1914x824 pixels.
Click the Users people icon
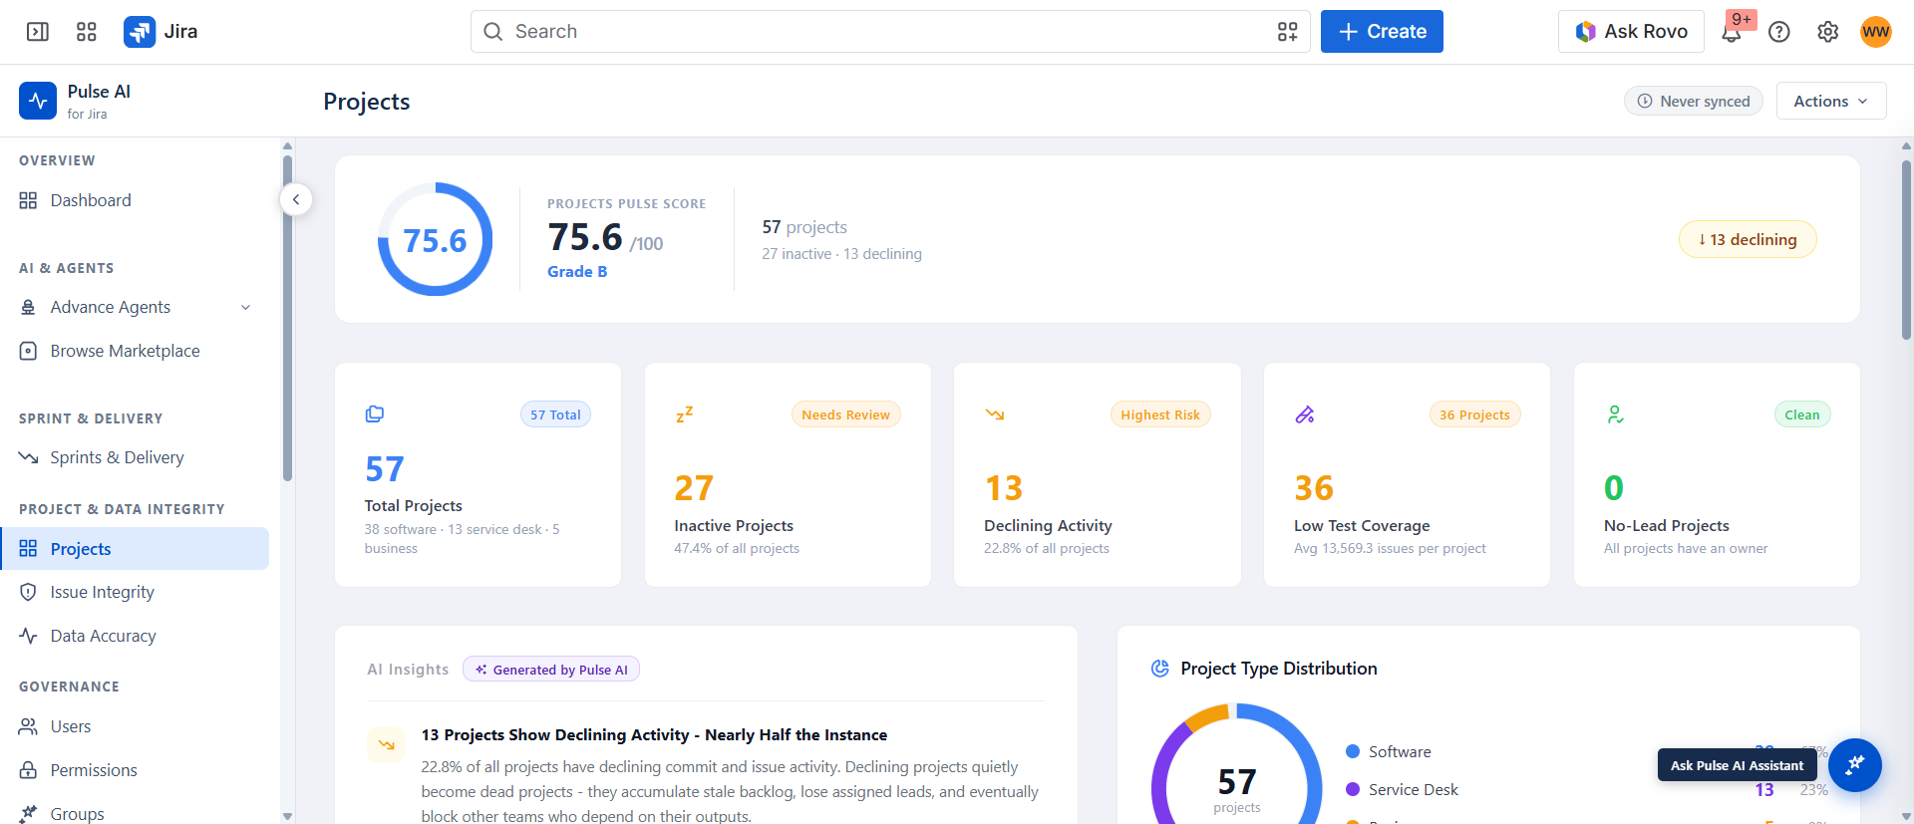coord(28,726)
